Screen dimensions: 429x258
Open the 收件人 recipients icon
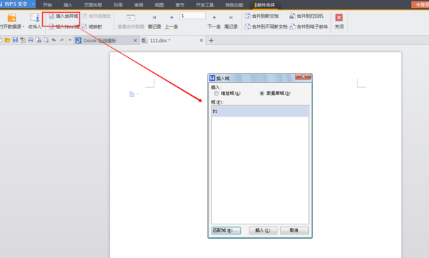pyautogui.click(x=35, y=18)
